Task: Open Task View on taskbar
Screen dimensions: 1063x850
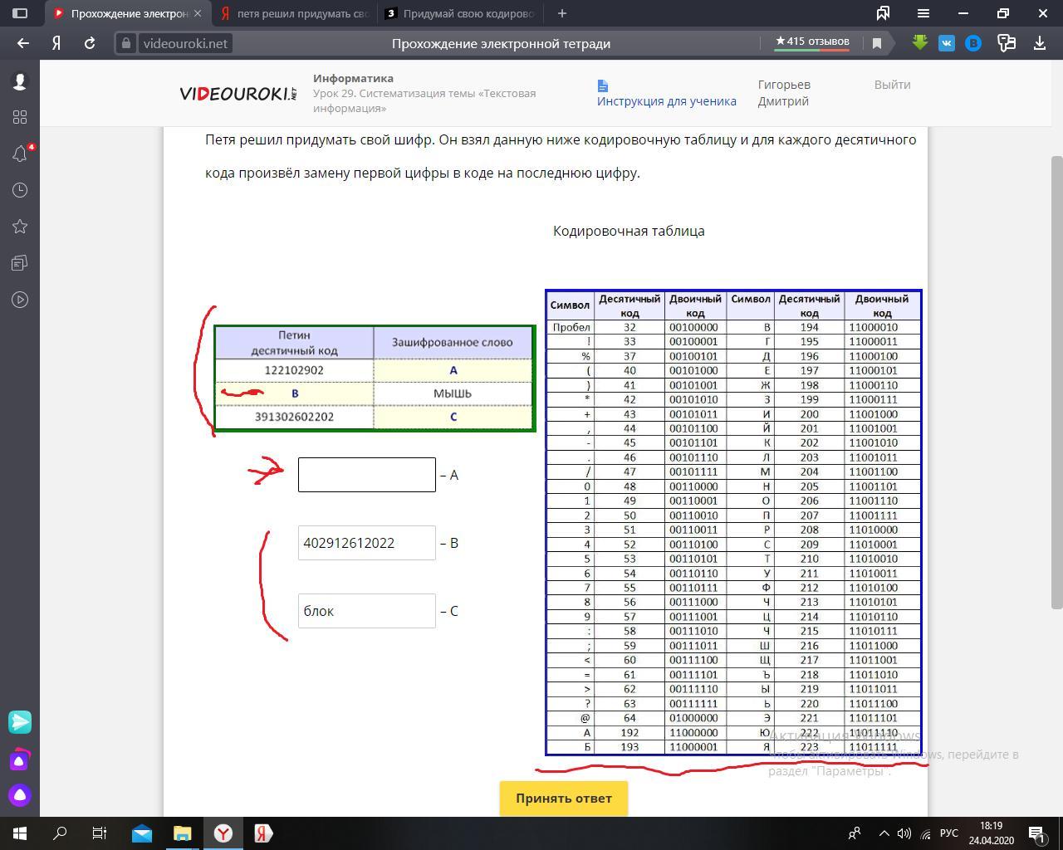Action: (100, 833)
